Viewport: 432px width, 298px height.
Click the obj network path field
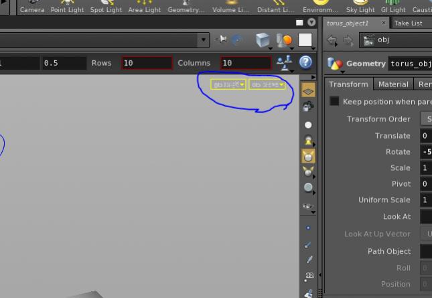pyautogui.click(x=397, y=40)
